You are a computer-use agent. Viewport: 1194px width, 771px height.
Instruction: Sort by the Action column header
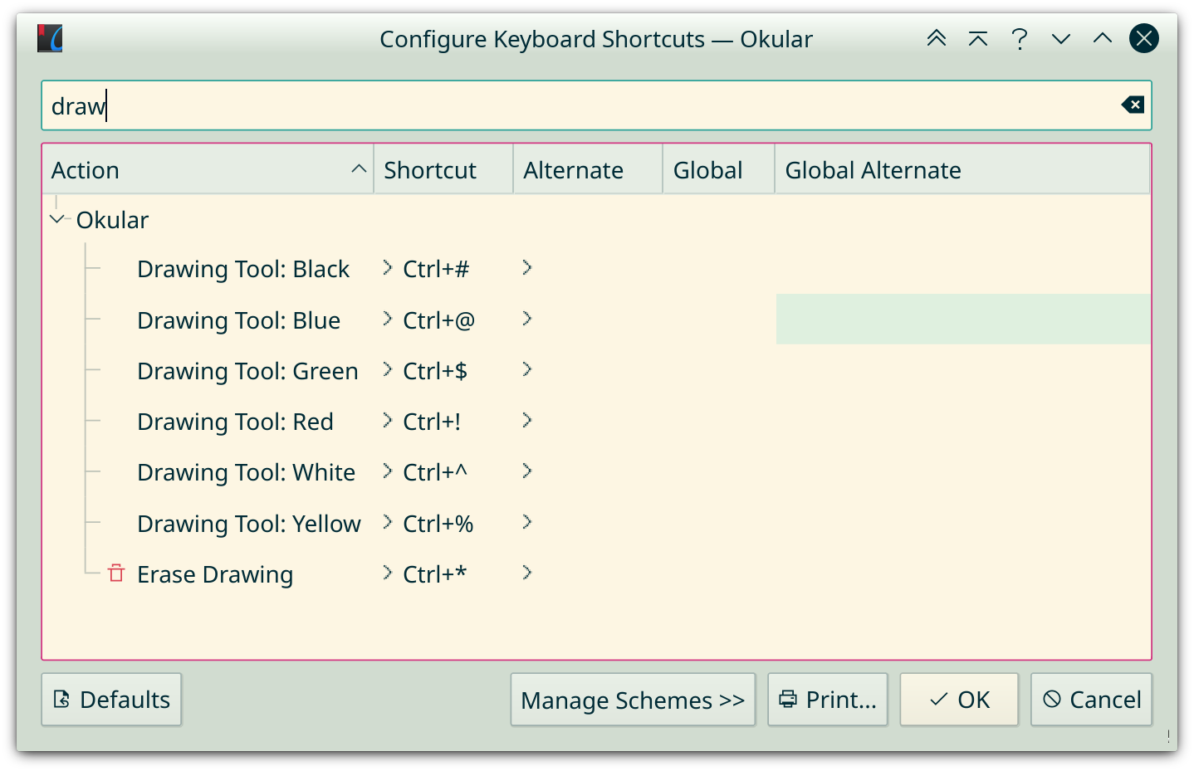tap(208, 169)
